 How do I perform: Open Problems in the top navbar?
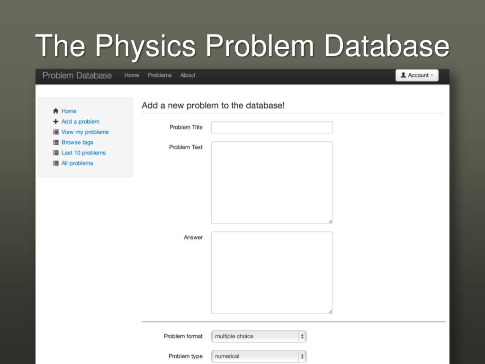pos(160,75)
